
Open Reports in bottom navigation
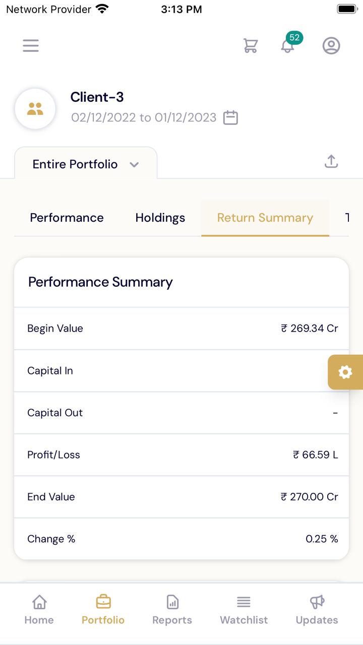pos(172,609)
